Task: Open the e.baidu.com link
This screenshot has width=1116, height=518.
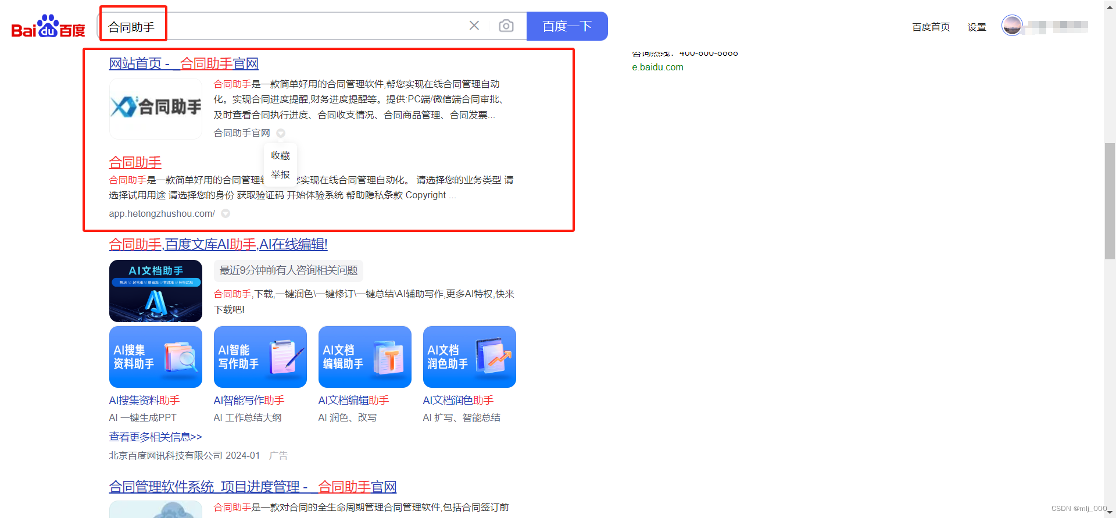Action: pos(657,67)
